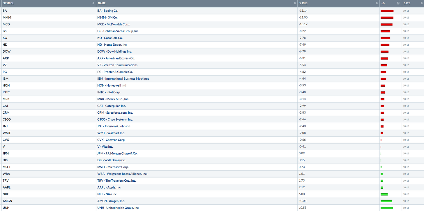Viewport: 424px width, 211px height.
Task: Open MRK - Merck & Co., Inc. link
Action: [113, 99]
